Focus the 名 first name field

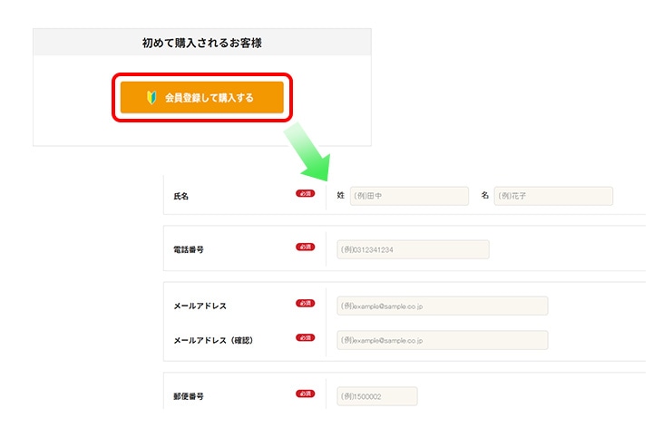553,196
